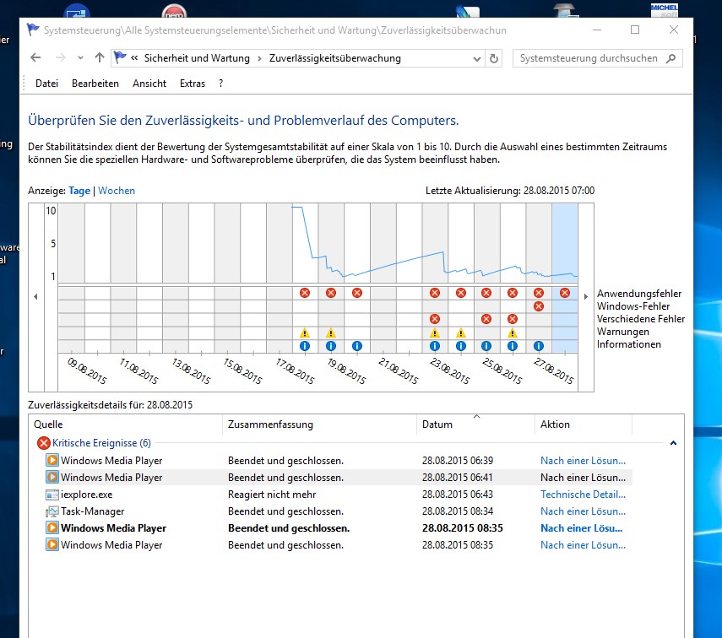This screenshot has width=722, height=638.
Task: Click the warning triangle for 19.08.2015
Action: point(331,333)
